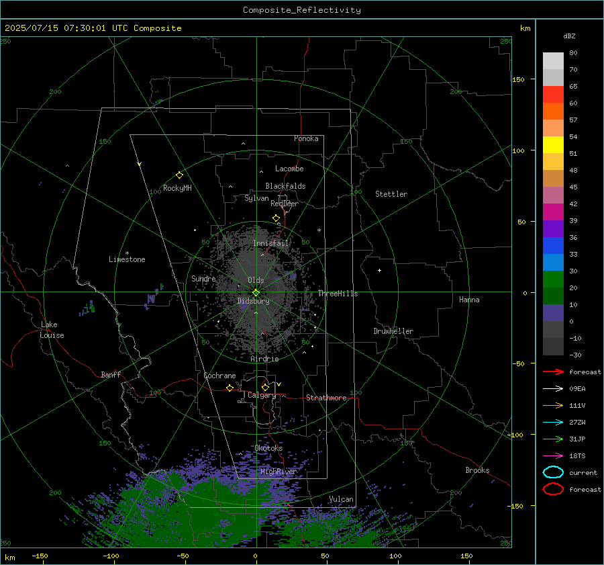Click the orange 111V arrow in legend
Screen dimensions: 604x565
pyautogui.click(x=553, y=405)
